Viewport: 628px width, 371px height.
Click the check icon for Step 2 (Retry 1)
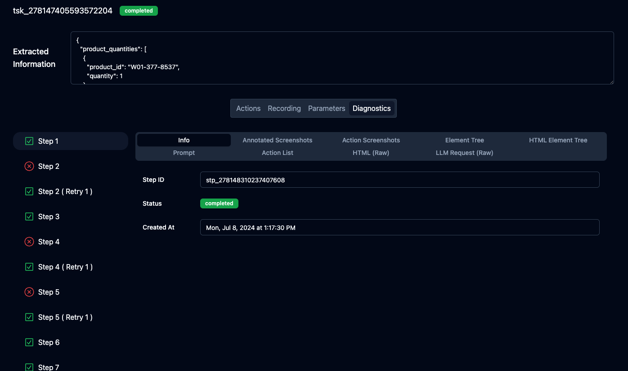pyautogui.click(x=29, y=191)
